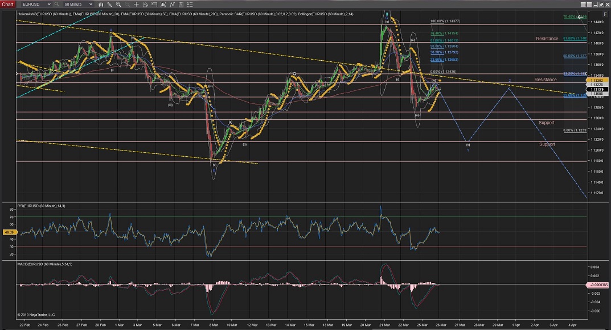
Task: Select the 0.00% (1.13430) Fibonacci label
Action: pyautogui.click(x=443, y=72)
